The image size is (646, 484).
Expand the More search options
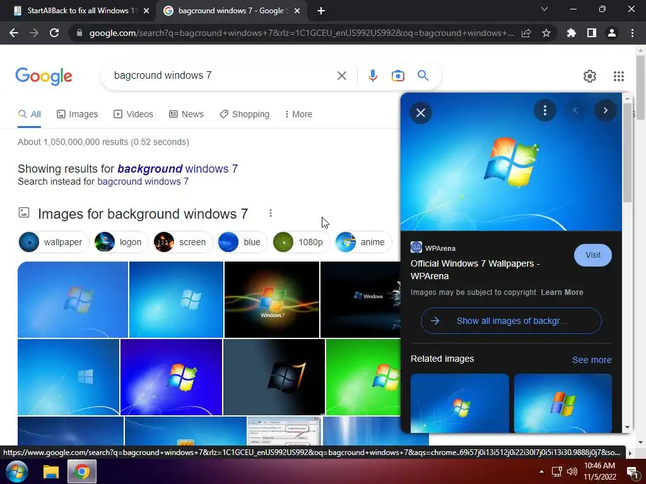(298, 114)
